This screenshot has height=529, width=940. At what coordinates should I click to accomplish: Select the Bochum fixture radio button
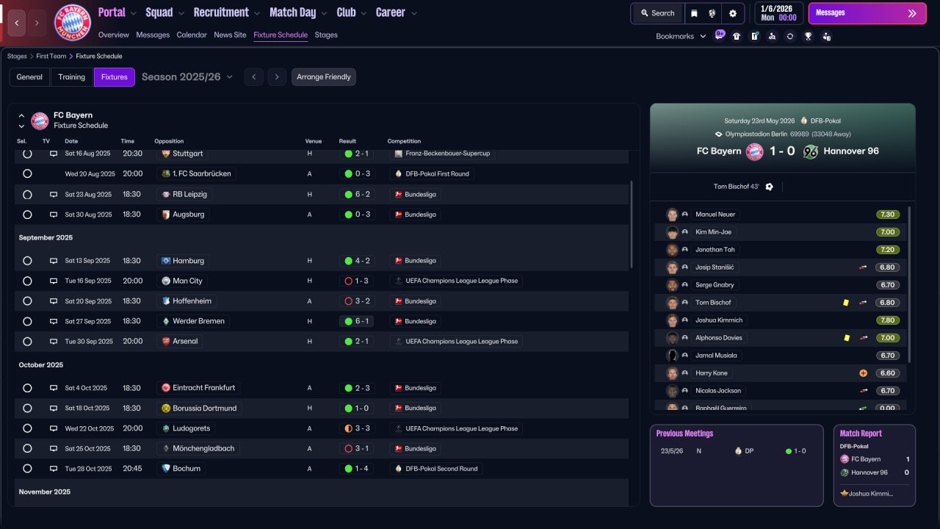pos(27,468)
